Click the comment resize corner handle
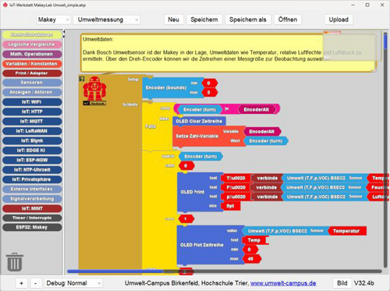The image size is (390, 291). [373, 69]
